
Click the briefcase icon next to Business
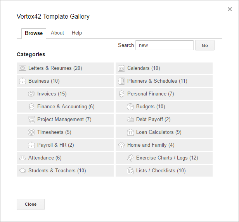click(23, 81)
